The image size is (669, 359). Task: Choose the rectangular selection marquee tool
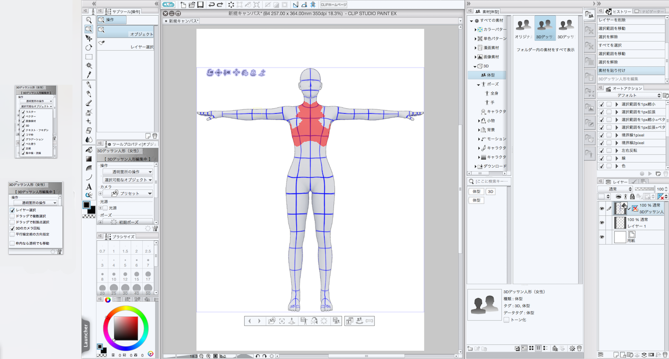89,57
